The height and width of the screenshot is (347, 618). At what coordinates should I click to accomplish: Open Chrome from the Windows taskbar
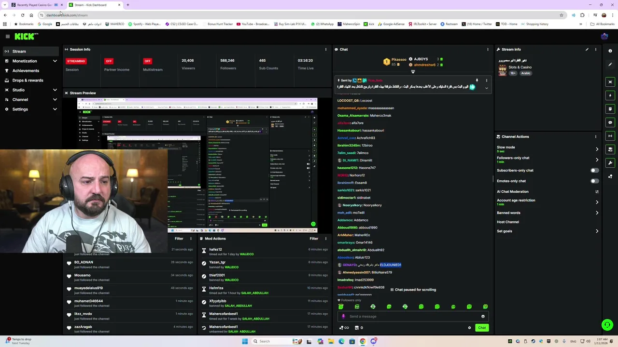363,341
